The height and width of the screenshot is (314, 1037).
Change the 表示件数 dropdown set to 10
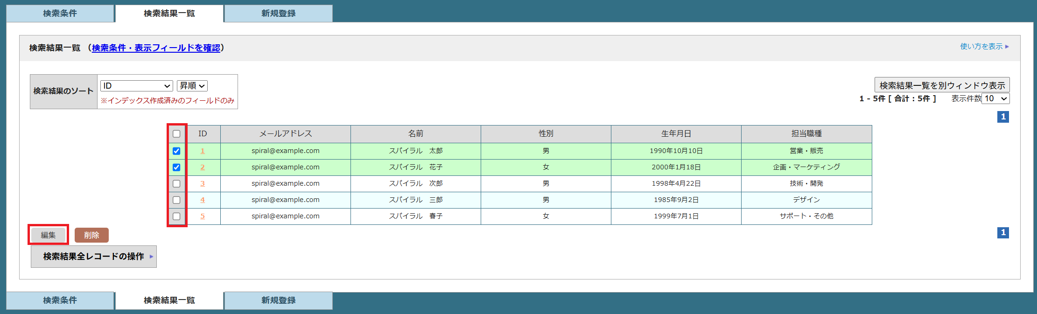pyautogui.click(x=995, y=98)
